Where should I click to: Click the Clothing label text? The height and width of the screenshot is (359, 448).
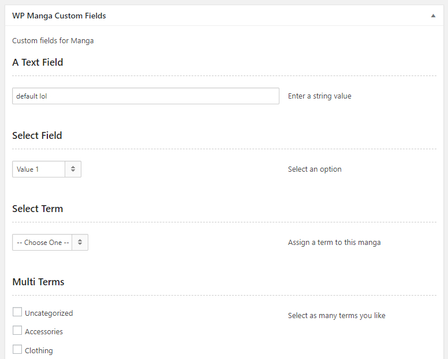(x=39, y=350)
